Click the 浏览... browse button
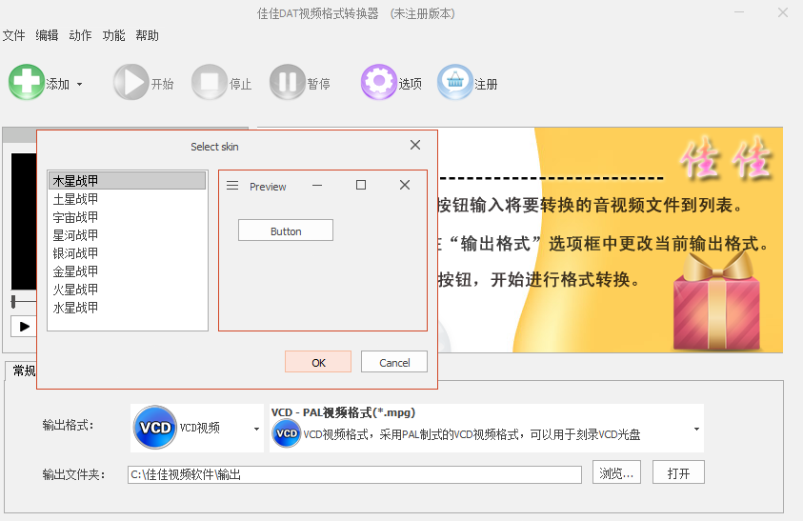803x521 pixels. [x=616, y=472]
